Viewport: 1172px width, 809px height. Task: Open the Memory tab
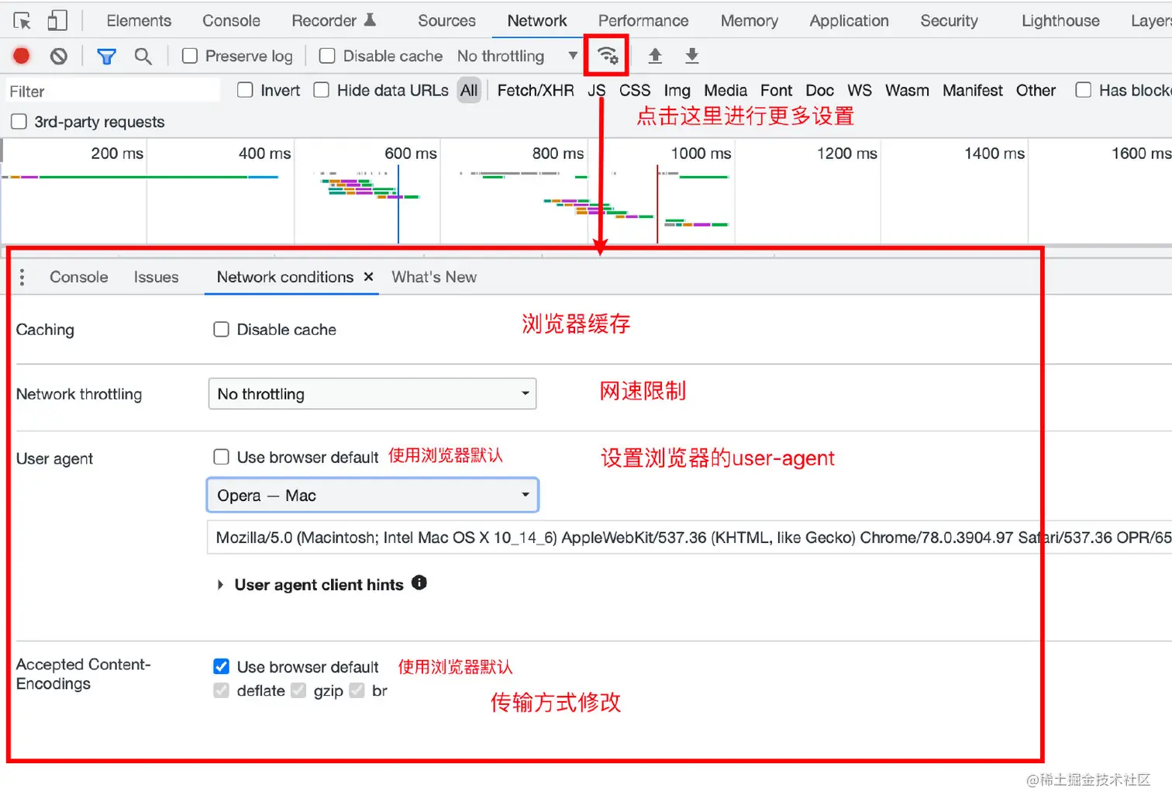[x=750, y=21]
